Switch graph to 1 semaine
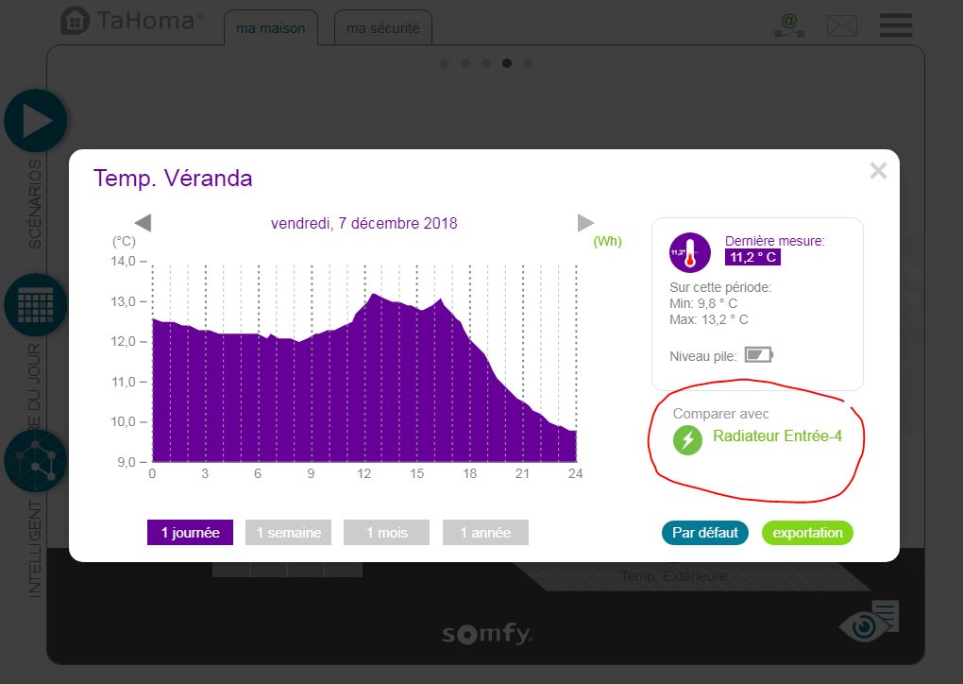 point(288,533)
